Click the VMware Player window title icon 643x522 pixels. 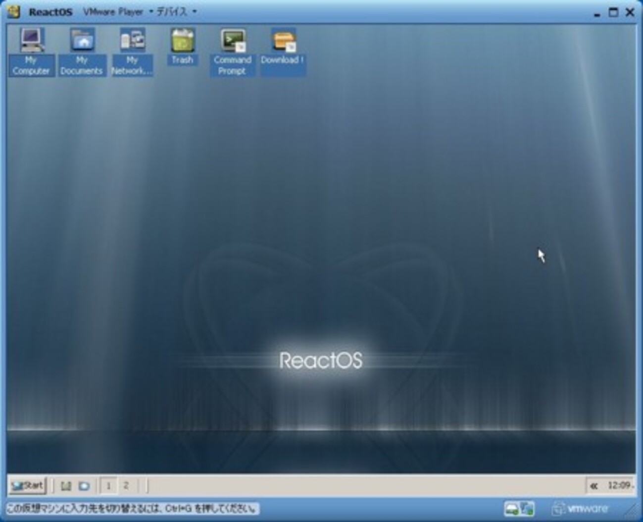[14, 11]
